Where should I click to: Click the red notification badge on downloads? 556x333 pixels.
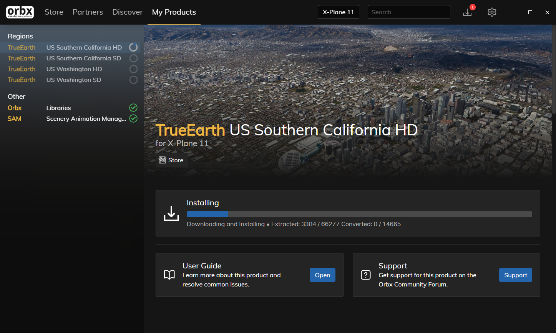click(x=473, y=7)
